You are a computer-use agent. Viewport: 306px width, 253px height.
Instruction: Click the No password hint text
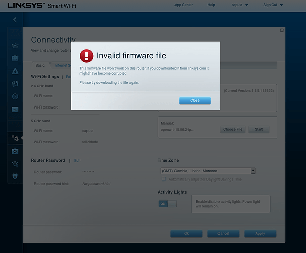click(x=97, y=184)
